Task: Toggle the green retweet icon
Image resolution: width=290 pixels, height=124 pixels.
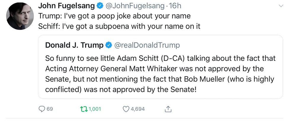Action: coord(83,109)
